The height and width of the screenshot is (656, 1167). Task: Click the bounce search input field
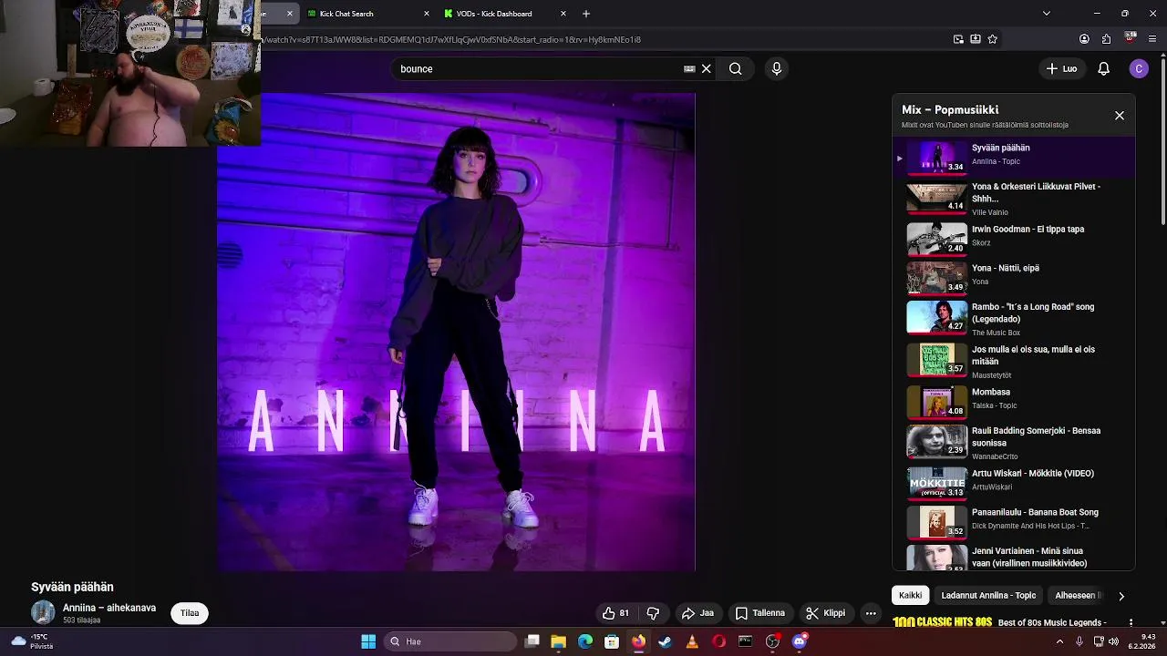click(x=540, y=68)
